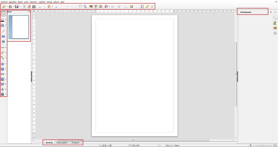Click the Fontwork text icon
Screen dimensions: 278x147
[101, 6]
